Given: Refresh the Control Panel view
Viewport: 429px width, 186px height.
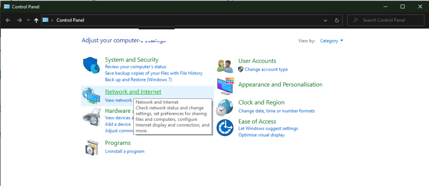Looking at the screenshot, I should point(337,20).
